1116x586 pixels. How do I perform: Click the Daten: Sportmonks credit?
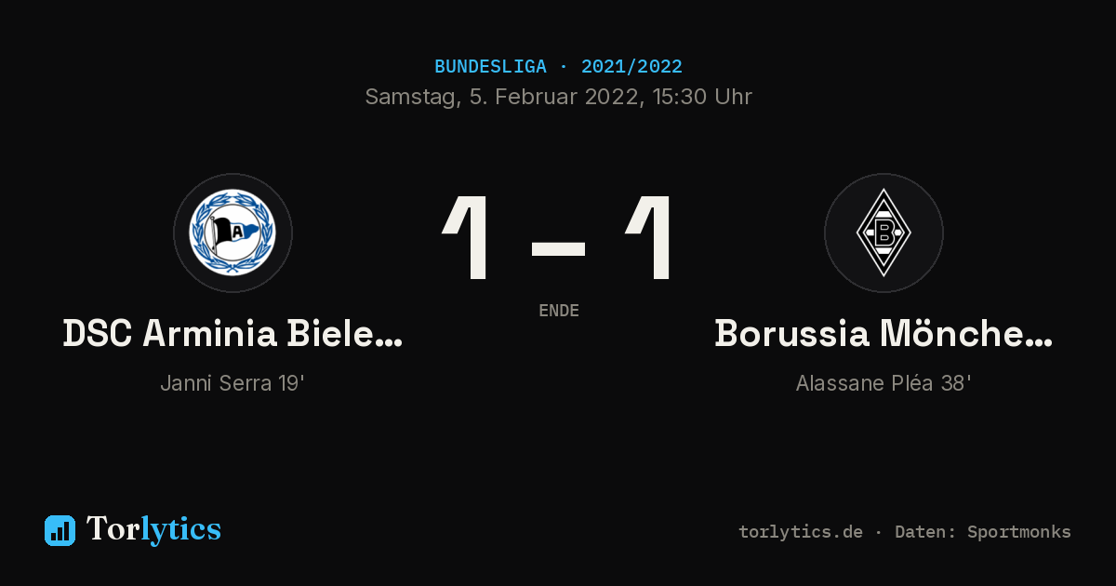[983, 532]
